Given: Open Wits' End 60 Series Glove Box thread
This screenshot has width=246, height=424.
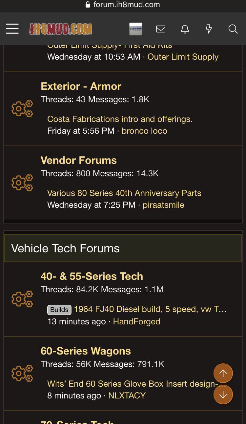Looking at the screenshot, I should [x=133, y=384].
